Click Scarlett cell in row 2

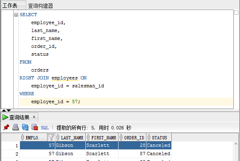pos(102,154)
